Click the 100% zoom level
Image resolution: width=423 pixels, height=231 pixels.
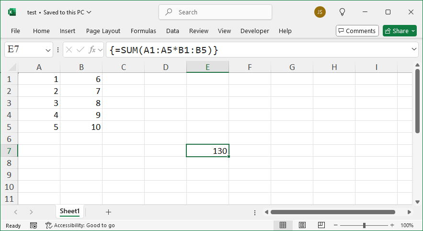click(407, 225)
